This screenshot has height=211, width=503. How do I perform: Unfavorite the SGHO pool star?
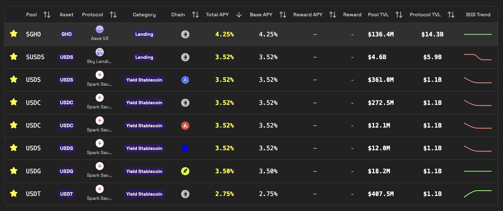point(14,34)
